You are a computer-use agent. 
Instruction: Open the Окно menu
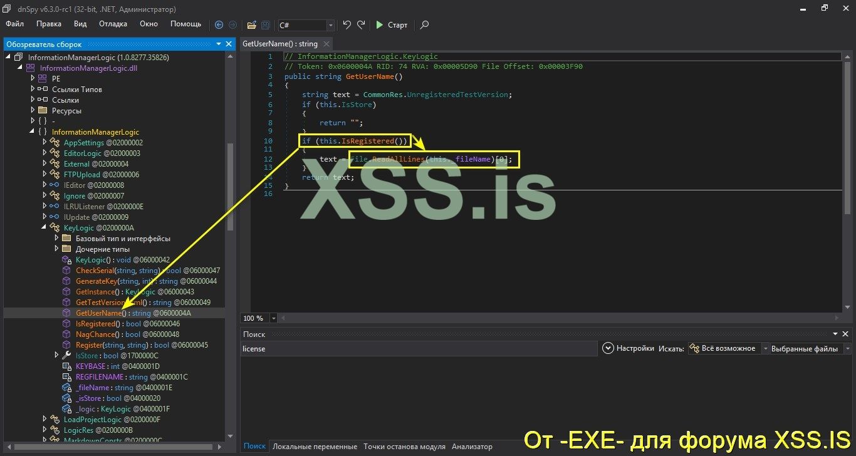coord(149,24)
